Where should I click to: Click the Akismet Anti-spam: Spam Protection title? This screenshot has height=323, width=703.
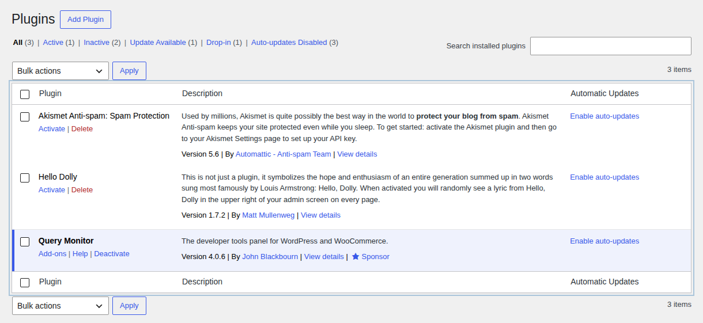click(x=104, y=116)
